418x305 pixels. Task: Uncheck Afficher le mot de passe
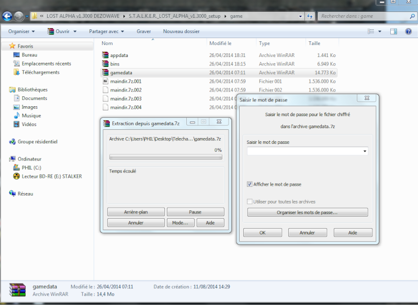point(250,184)
